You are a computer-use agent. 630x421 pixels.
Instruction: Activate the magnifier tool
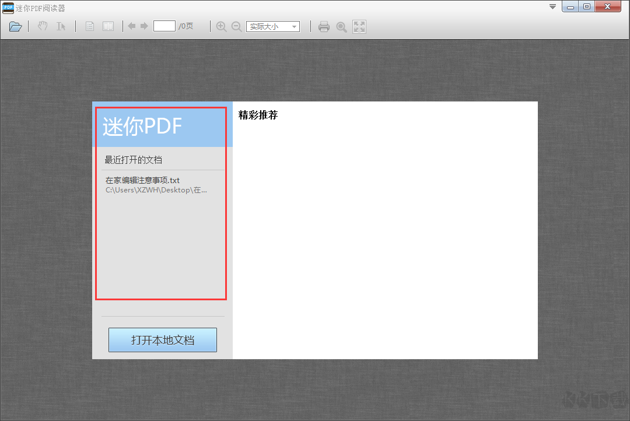pos(341,26)
